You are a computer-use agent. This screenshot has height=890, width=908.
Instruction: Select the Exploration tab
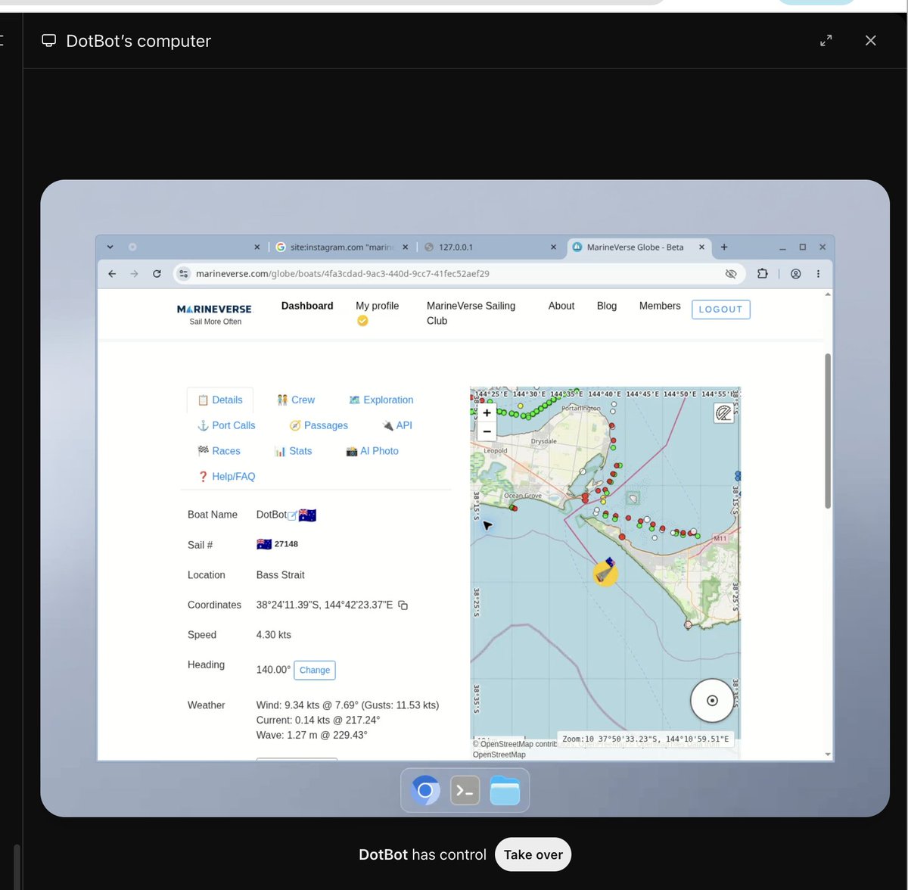[x=381, y=400]
